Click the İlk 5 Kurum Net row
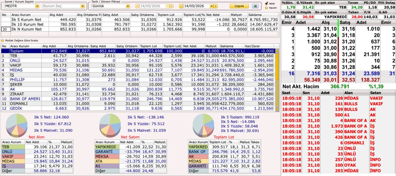The height and width of the screenshot is (176, 396). (x=140, y=19)
